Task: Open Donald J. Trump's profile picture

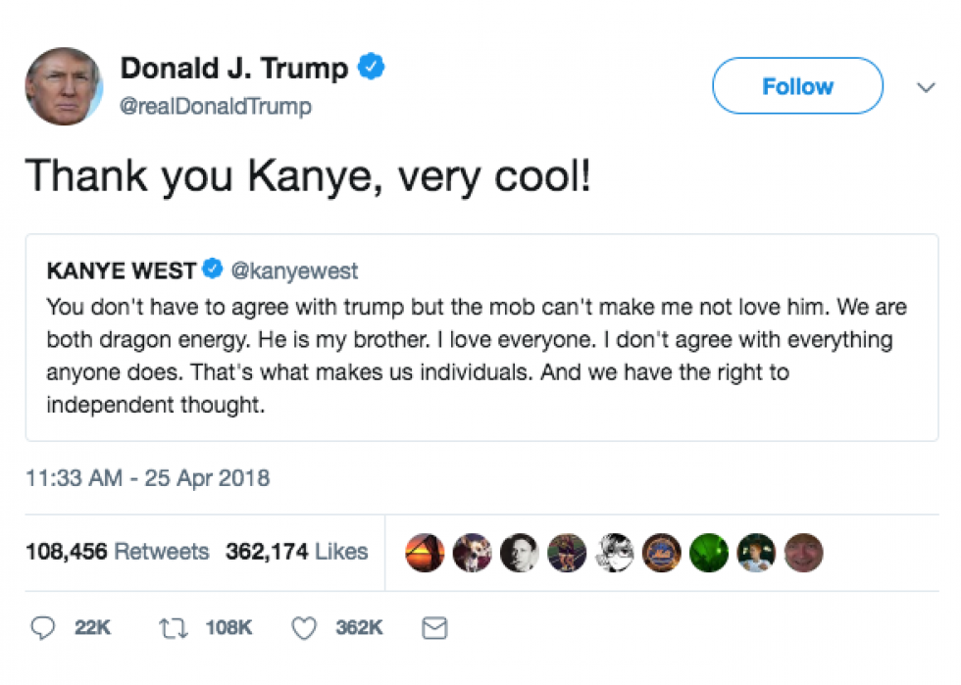Action: [x=64, y=86]
